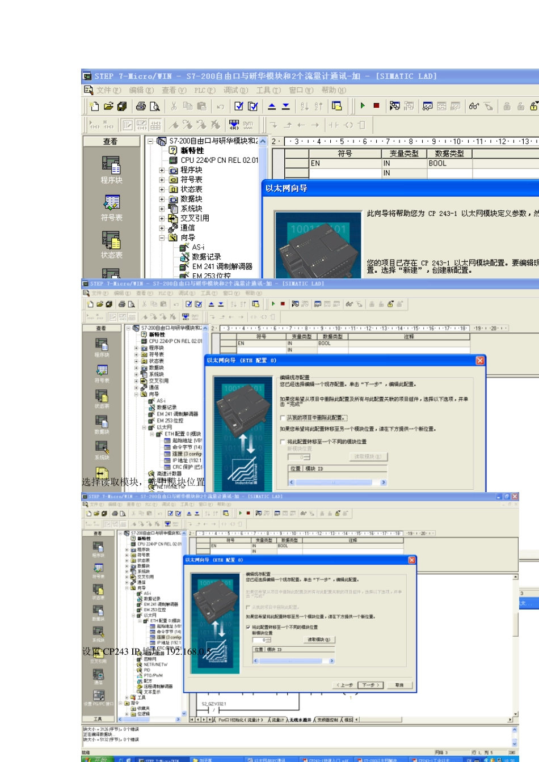
Task: Select PTO/PWM in bottom screenshot tree
Action: [x=152, y=675]
